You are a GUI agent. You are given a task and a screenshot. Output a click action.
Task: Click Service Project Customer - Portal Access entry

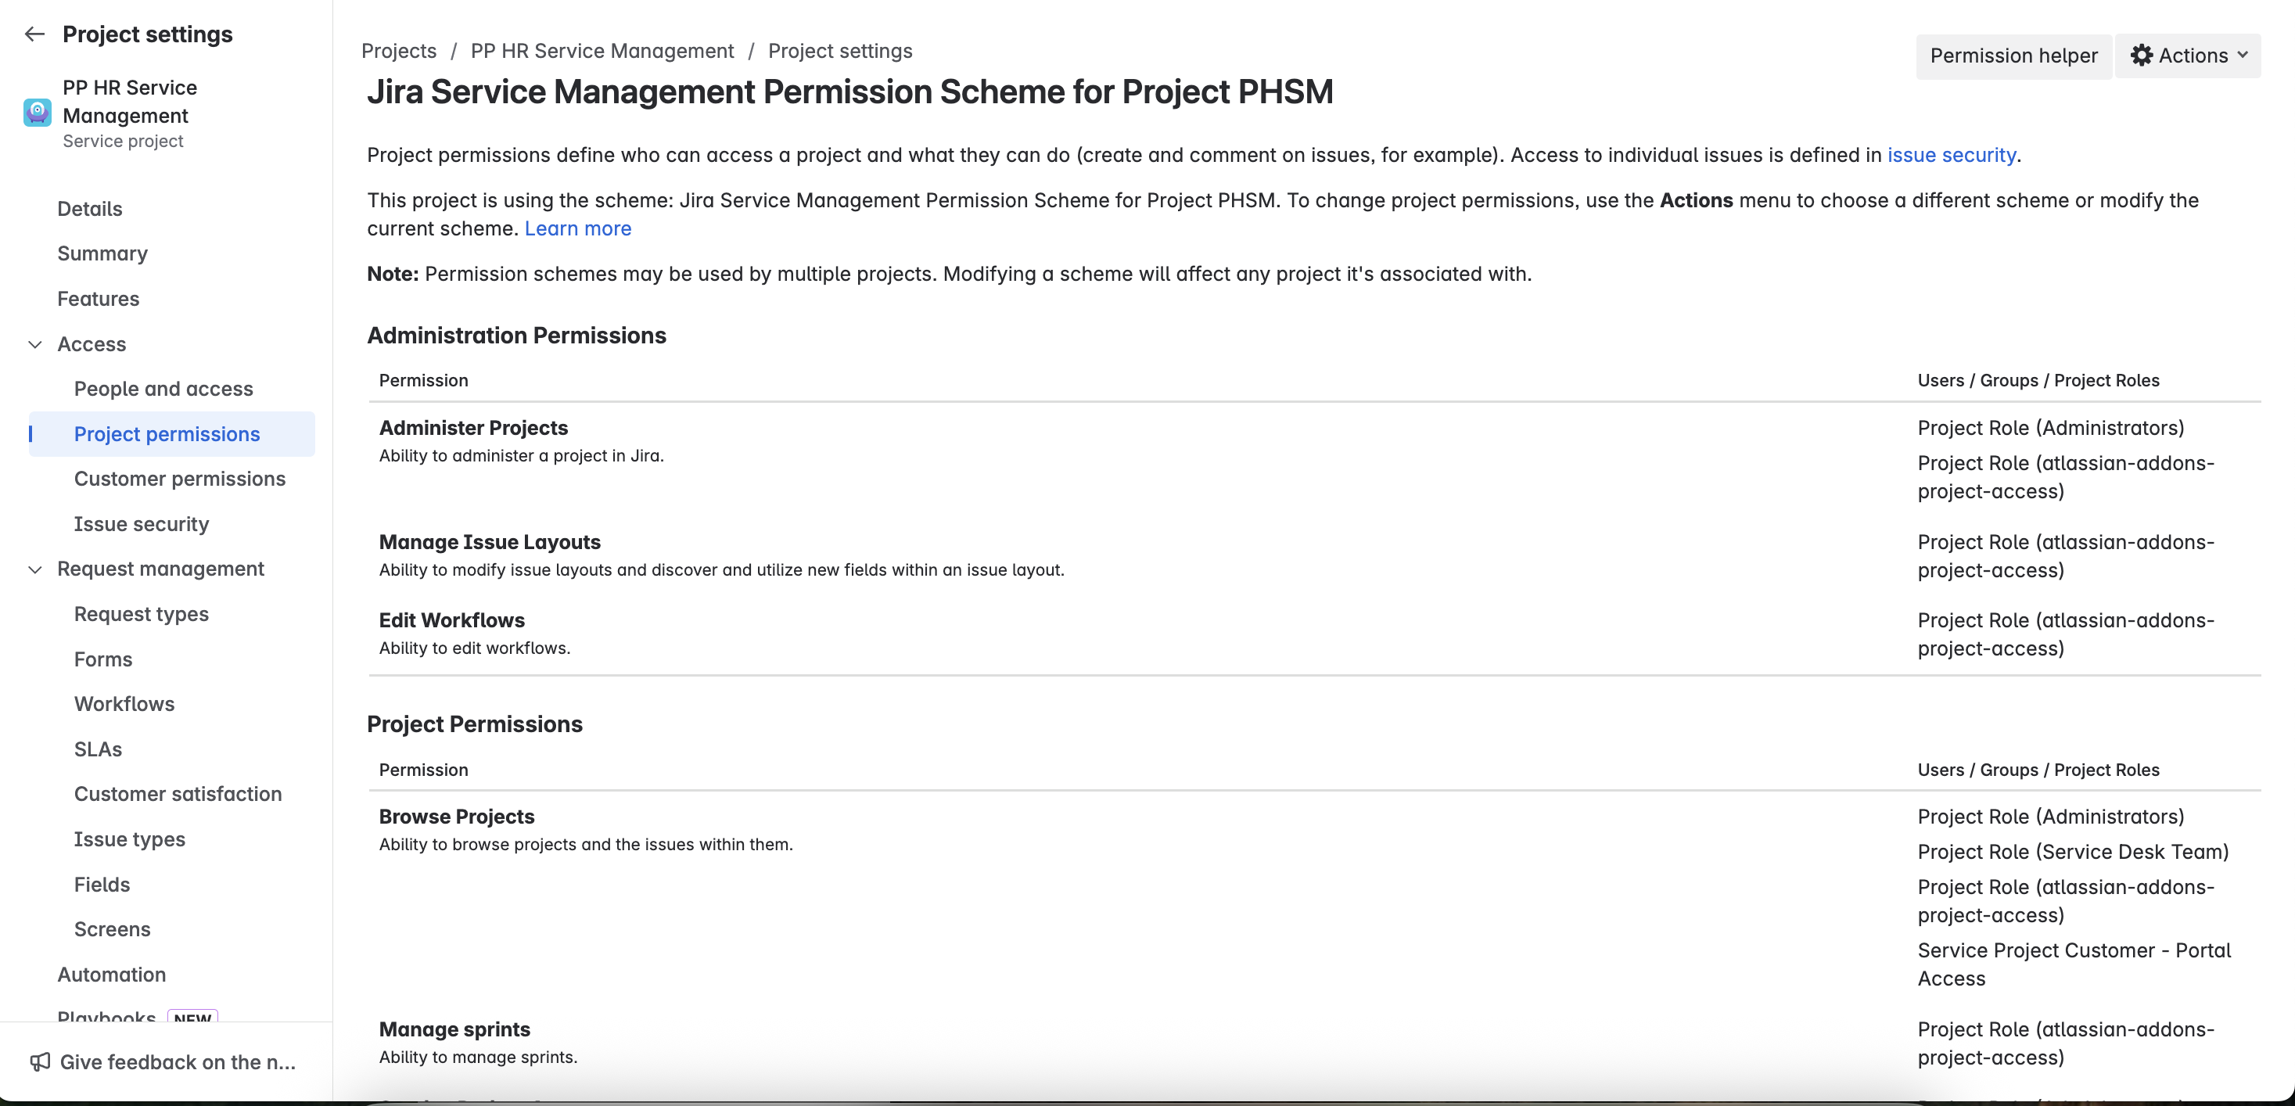coord(2074,964)
